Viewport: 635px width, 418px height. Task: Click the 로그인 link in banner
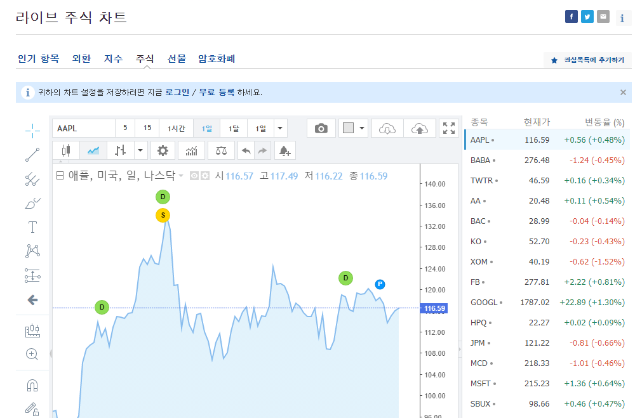point(177,92)
